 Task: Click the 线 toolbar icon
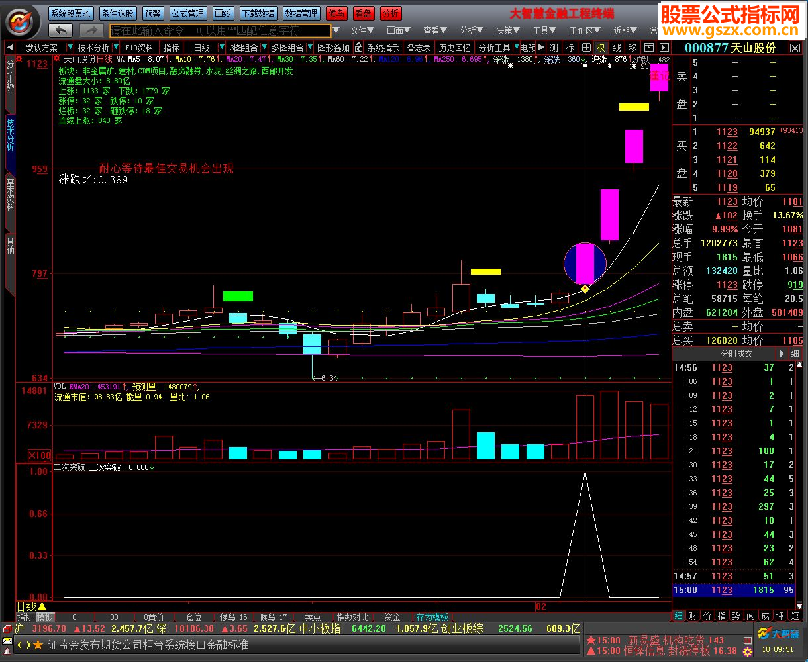point(617,48)
